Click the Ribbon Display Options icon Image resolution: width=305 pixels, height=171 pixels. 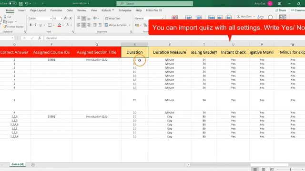point(280,3)
